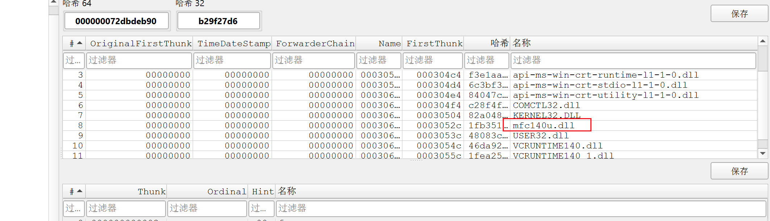Viewport: 770px width, 221px height.
Task: Select the USER32.dll import row
Action: coord(540,136)
